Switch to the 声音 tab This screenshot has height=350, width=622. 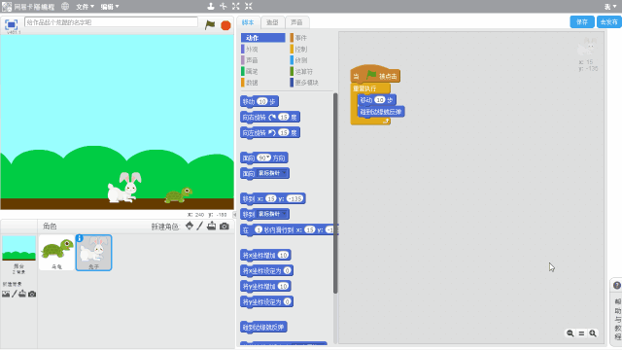point(296,22)
